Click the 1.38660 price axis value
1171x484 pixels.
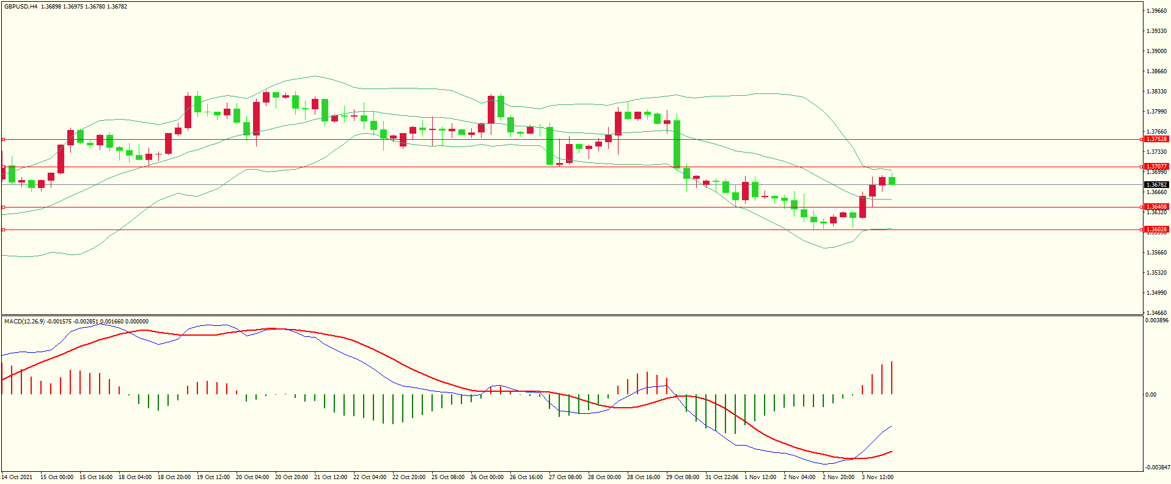(1157, 71)
